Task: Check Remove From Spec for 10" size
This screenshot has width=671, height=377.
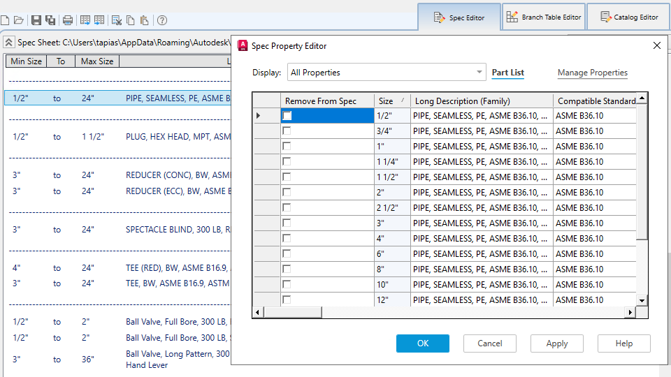Action: 287,285
